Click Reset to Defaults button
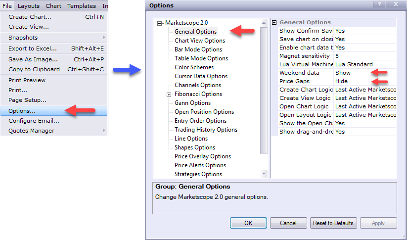407x240 pixels. (x=333, y=223)
